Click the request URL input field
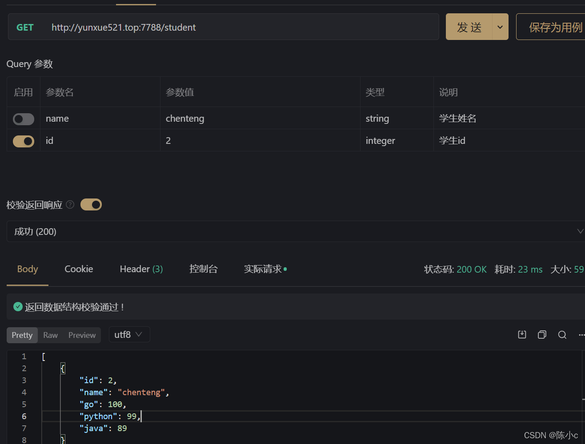The image size is (585, 444). click(240, 28)
